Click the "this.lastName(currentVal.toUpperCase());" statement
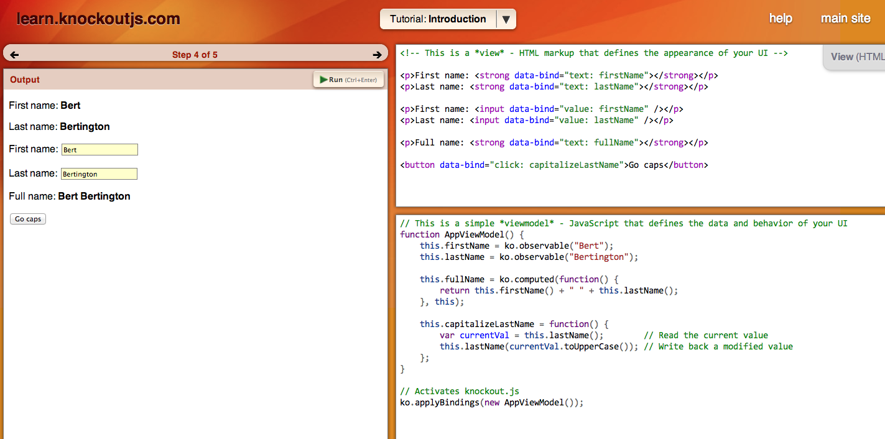 [539, 347]
